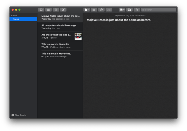Viewport: 187px width, 131px height.
Task: Click the note body heading text
Action: 119,20
